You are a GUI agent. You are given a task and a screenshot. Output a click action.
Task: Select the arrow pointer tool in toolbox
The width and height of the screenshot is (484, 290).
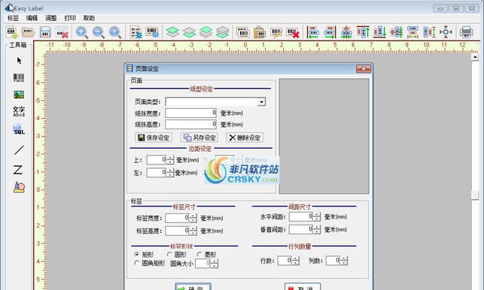[x=19, y=60]
